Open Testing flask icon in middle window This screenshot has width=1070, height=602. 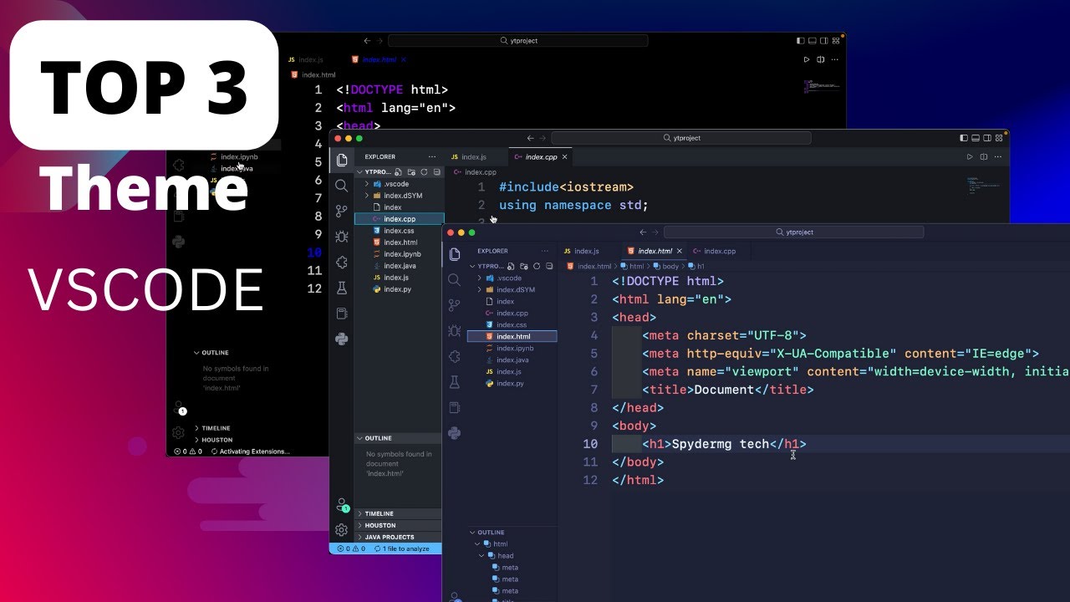(x=341, y=288)
